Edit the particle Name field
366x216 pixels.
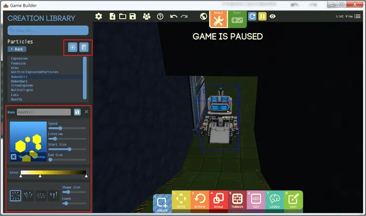tap(44, 112)
